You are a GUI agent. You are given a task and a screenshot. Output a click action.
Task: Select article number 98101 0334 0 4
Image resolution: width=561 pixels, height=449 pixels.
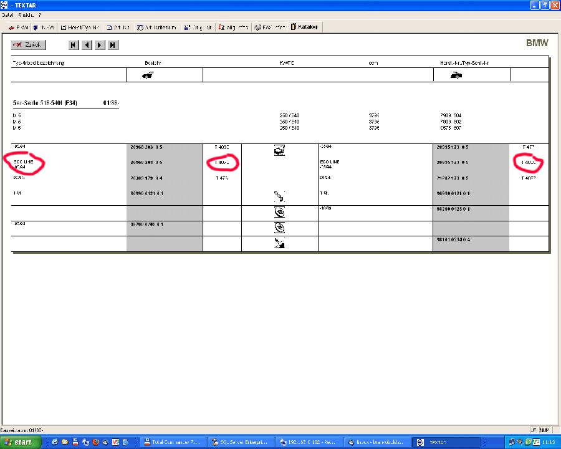[x=453, y=239]
